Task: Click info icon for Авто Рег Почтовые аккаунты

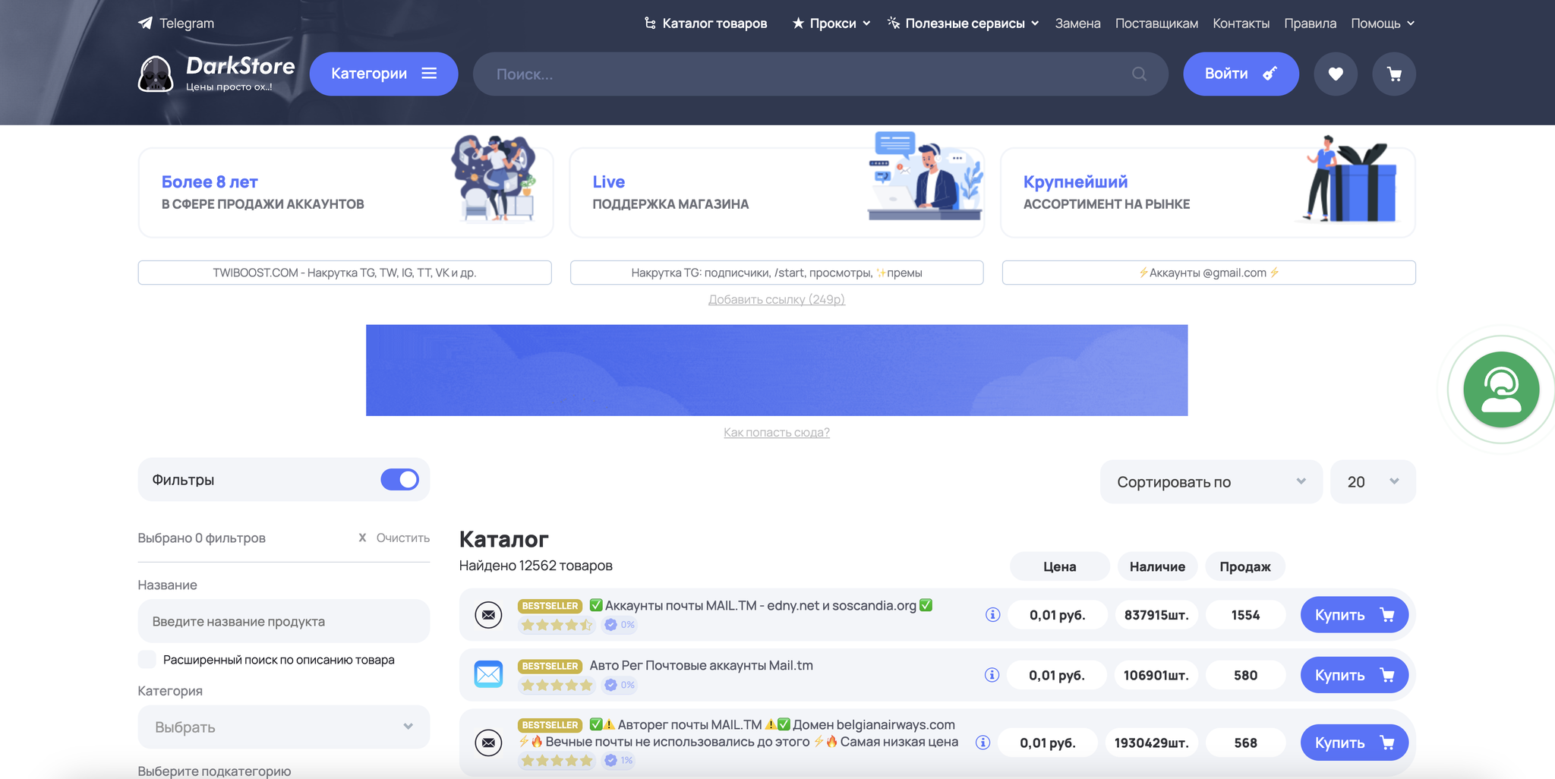Action: coord(992,674)
